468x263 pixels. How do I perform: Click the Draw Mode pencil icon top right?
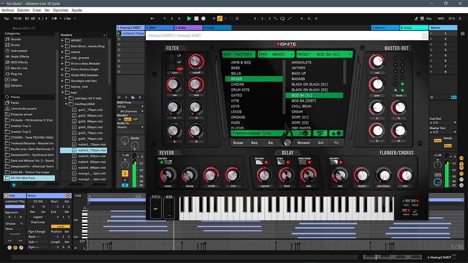click(417, 18)
